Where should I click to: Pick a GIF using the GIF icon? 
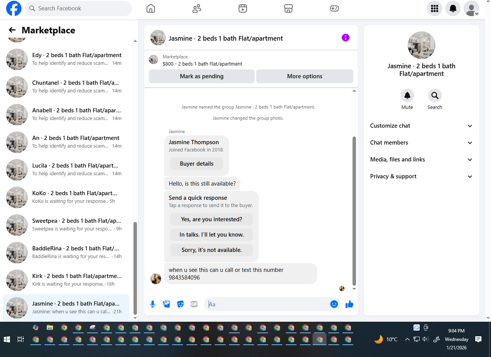click(194, 304)
